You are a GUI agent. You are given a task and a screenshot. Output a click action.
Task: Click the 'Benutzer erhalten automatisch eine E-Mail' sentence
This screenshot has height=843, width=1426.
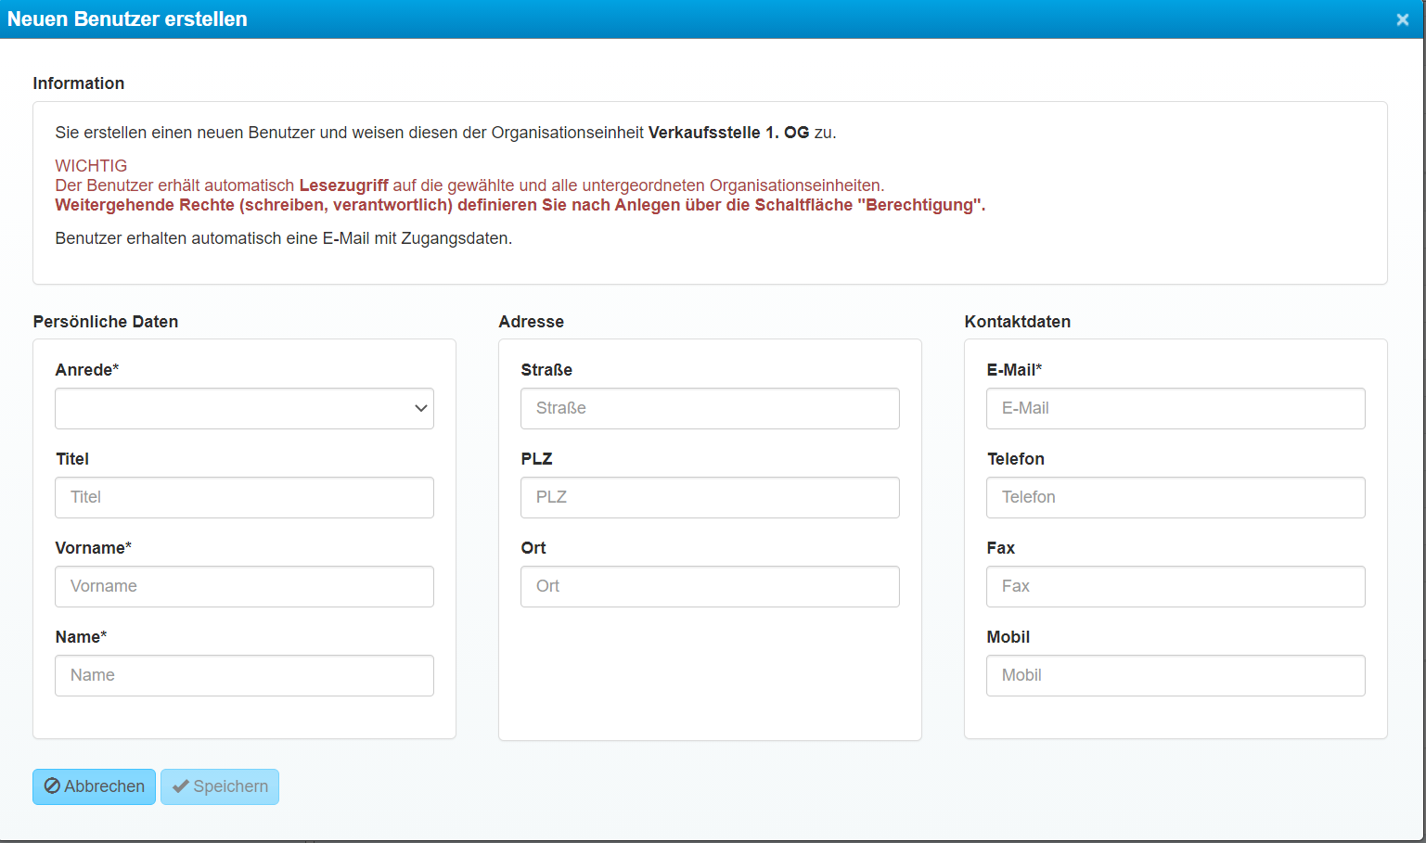pos(284,238)
